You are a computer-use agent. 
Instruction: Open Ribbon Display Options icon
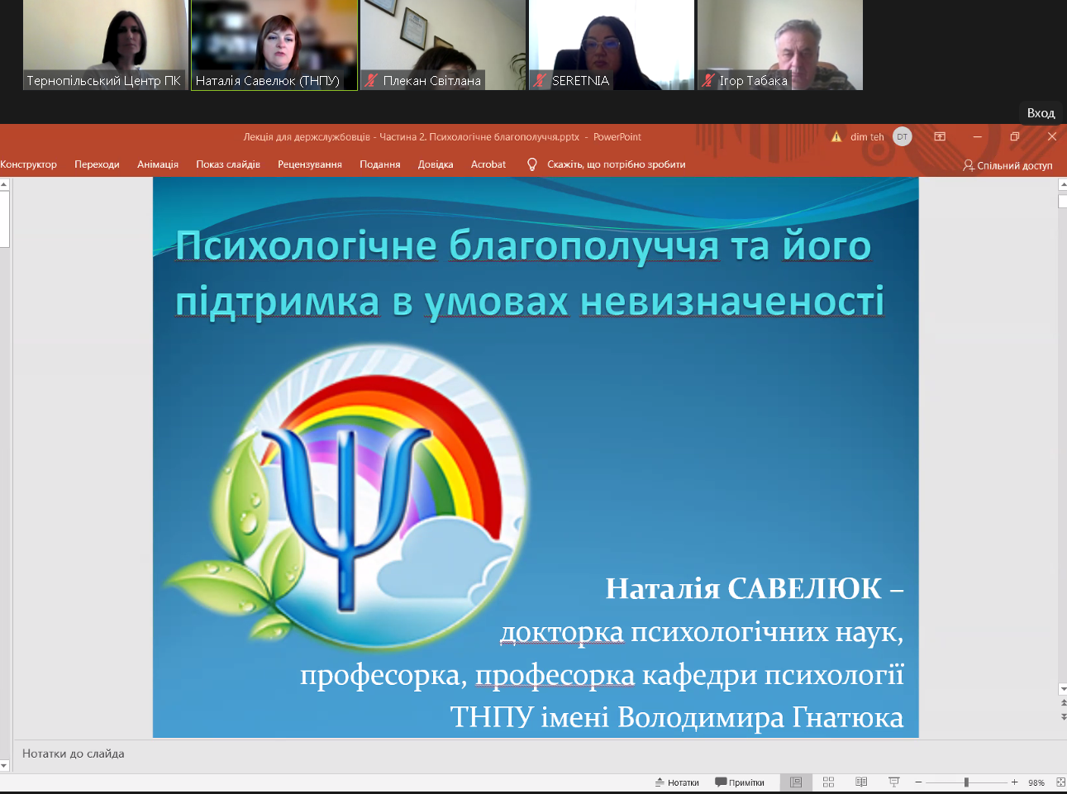tap(940, 137)
